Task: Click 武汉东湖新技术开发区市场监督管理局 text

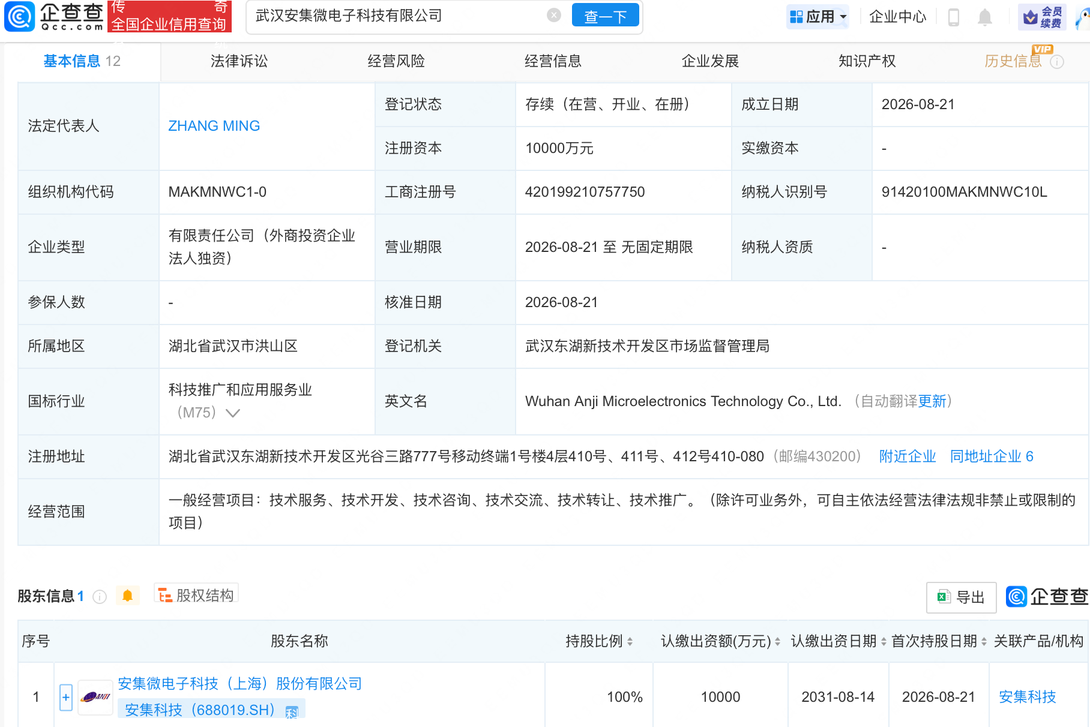Action: tap(647, 346)
